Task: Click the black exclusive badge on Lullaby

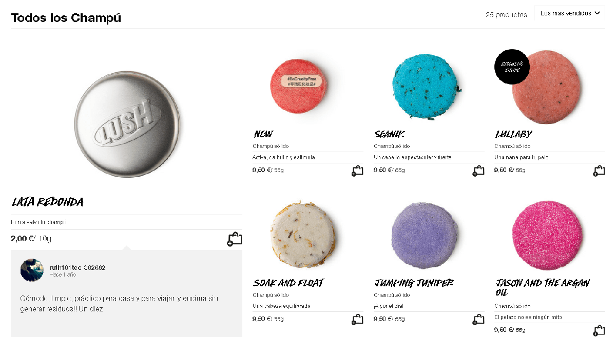Action: tap(511, 67)
